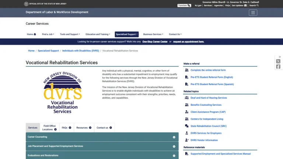Screen dimensions: 283x159
Task: Click icon beside Deaf and Hard of Hearing
Action: pyautogui.click(x=186, y=98)
